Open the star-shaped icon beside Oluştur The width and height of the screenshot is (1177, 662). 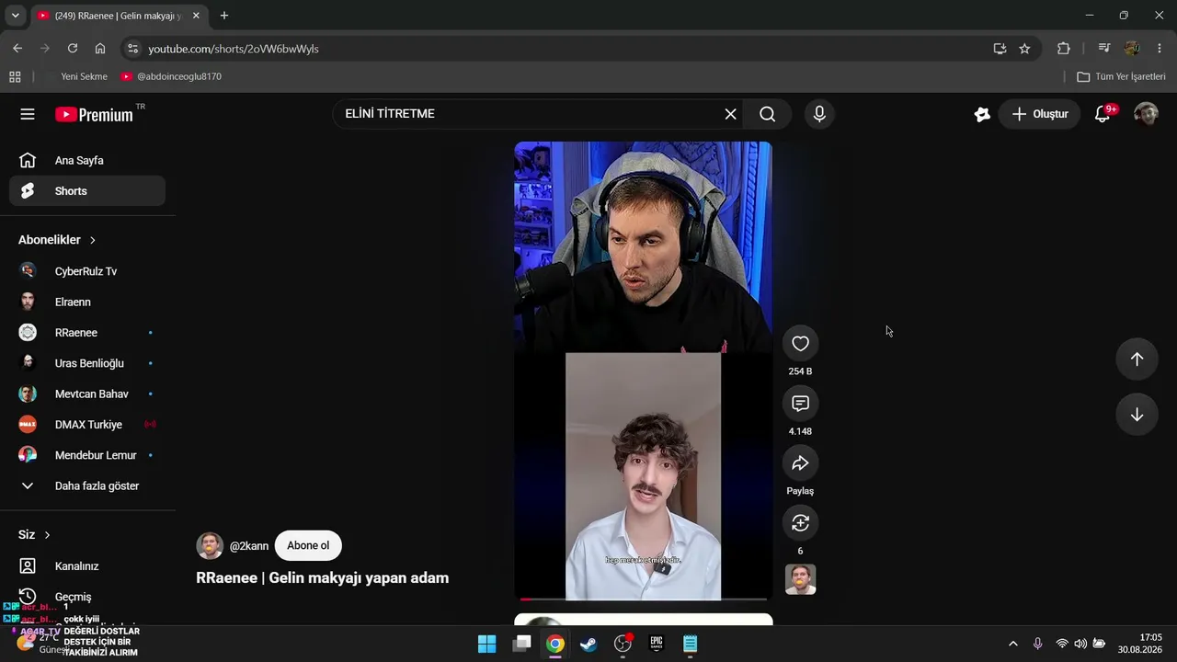pyautogui.click(x=982, y=114)
